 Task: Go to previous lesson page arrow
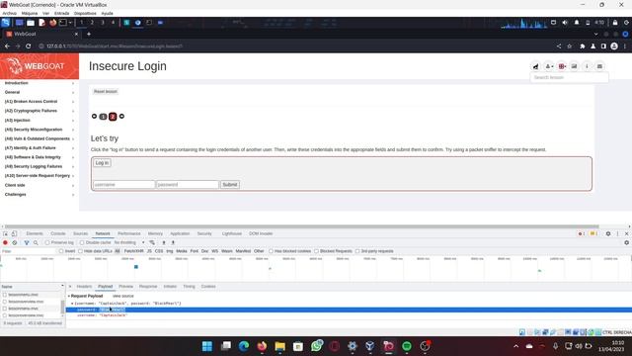[x=95, y=117]
